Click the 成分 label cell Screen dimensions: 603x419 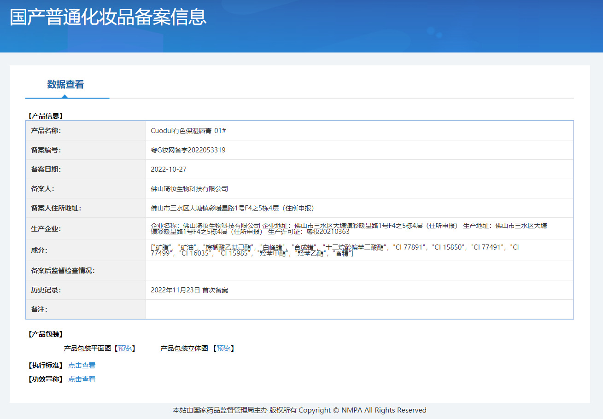pos(86,250)
